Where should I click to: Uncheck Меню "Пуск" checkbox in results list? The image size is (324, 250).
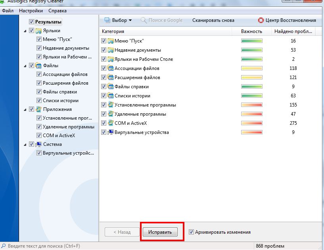point(104,41)
